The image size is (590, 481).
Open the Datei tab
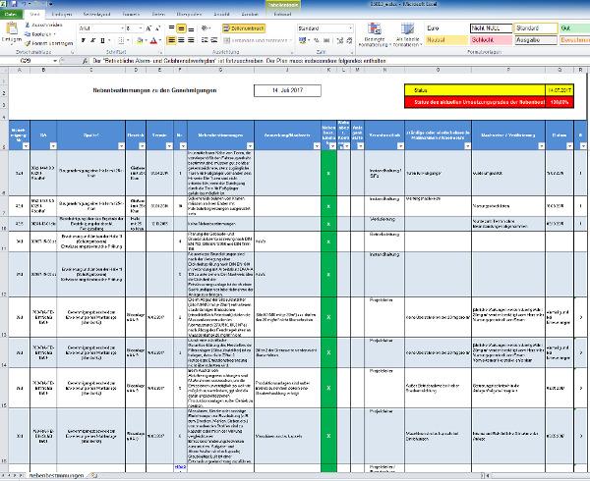(x=12, y=16)
